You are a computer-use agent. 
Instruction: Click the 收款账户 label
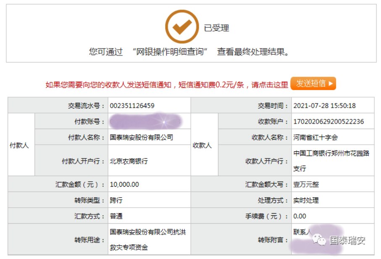[x=273, y=122]
